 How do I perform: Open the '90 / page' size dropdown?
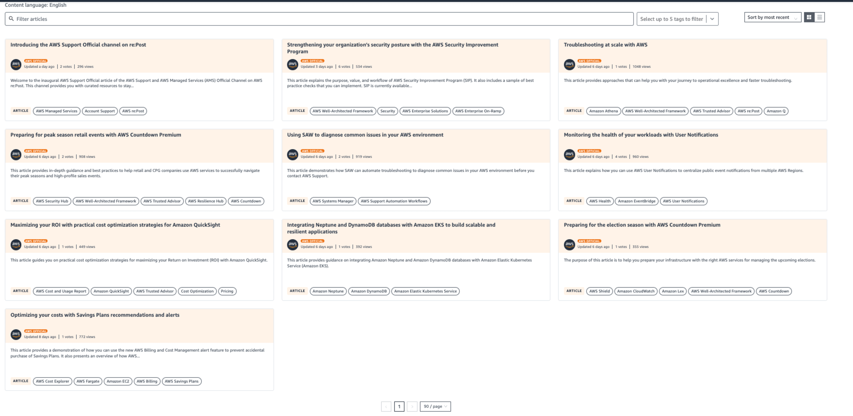(435, 407)
